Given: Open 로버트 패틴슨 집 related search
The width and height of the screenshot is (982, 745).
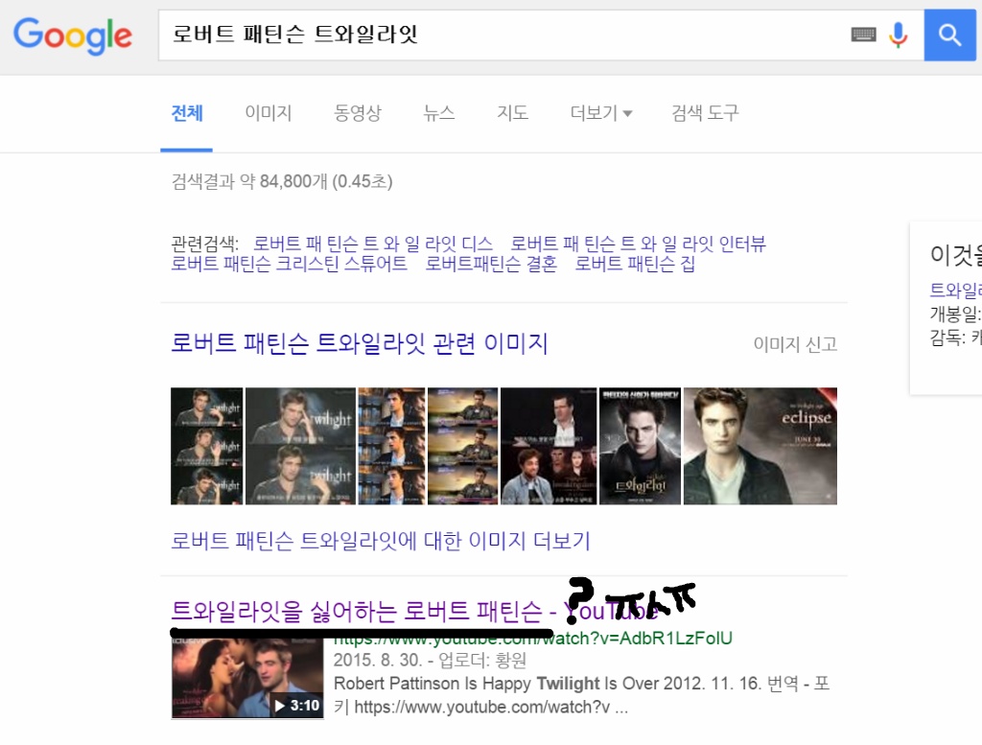Looking at the screenshot, I should (635, 264).
